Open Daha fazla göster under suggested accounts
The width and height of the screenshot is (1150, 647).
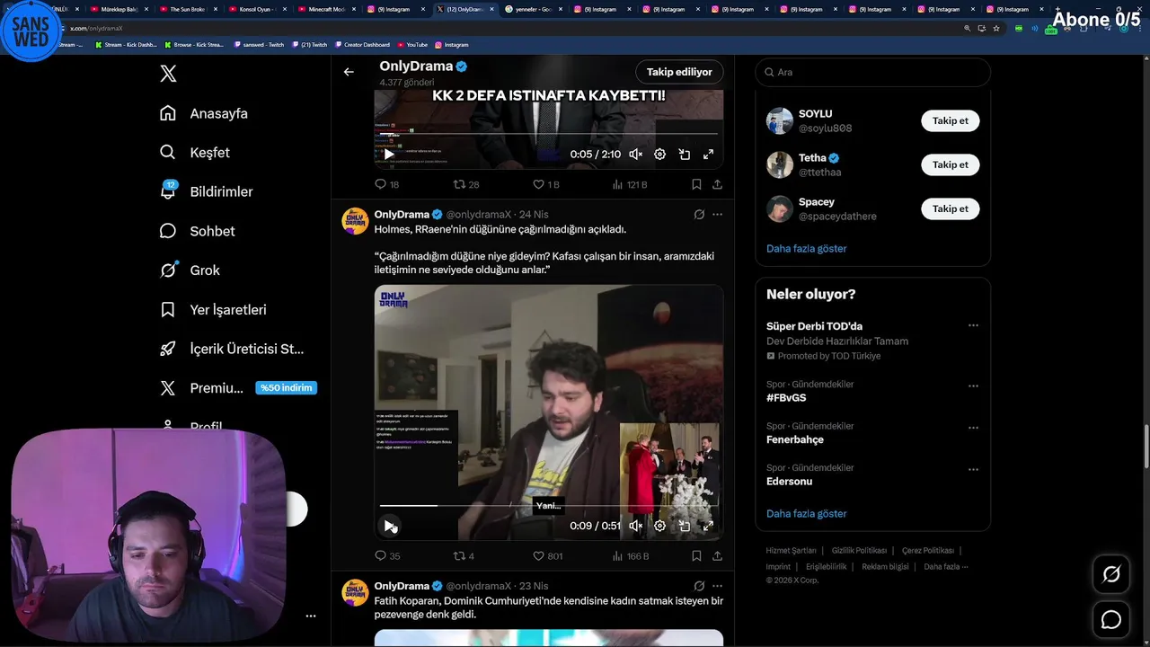(x=806, y=249)
